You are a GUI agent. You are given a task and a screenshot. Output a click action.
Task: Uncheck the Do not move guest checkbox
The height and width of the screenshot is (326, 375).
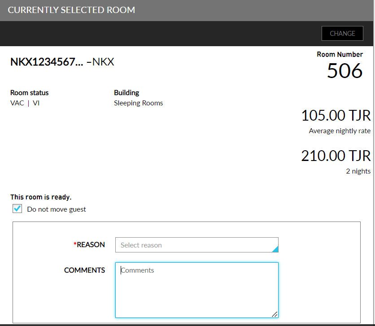coord(17,209)
